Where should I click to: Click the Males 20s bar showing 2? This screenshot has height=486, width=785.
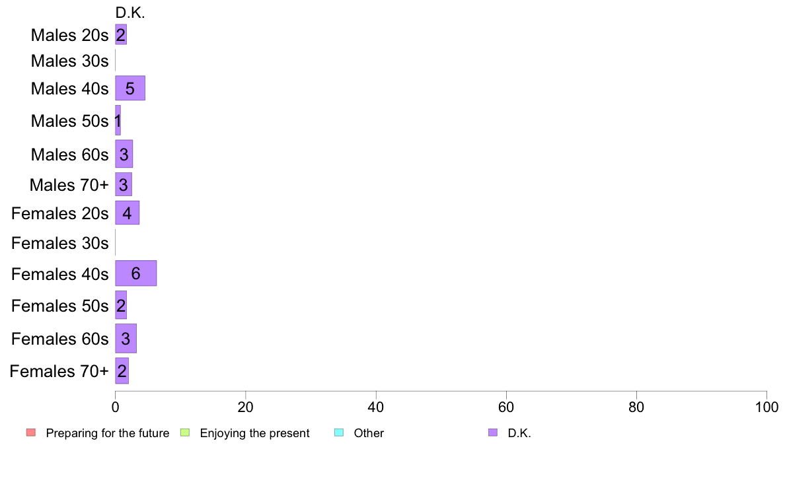pos(121,34)
